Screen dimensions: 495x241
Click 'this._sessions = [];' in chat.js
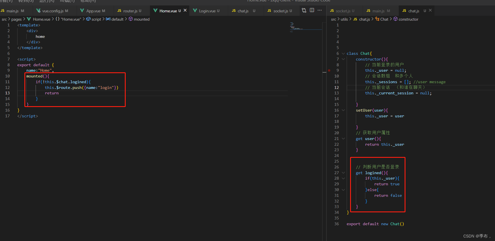click(x=388, y=82)
